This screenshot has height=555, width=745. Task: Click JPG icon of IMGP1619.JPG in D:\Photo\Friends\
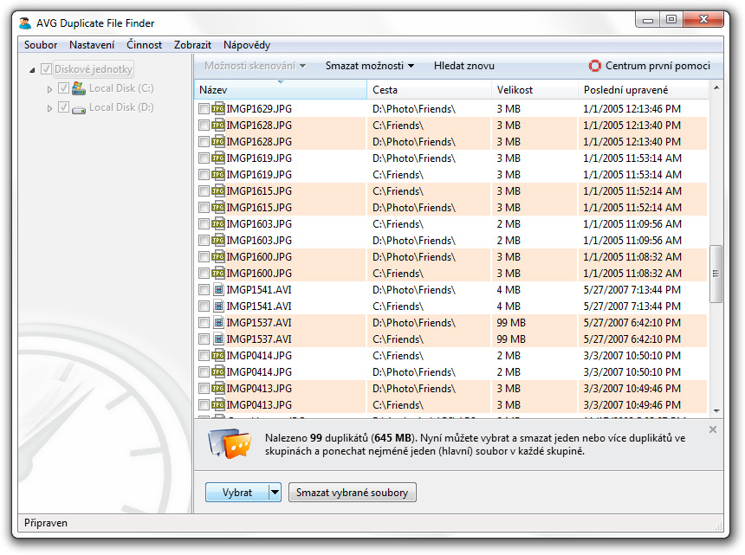218,158
